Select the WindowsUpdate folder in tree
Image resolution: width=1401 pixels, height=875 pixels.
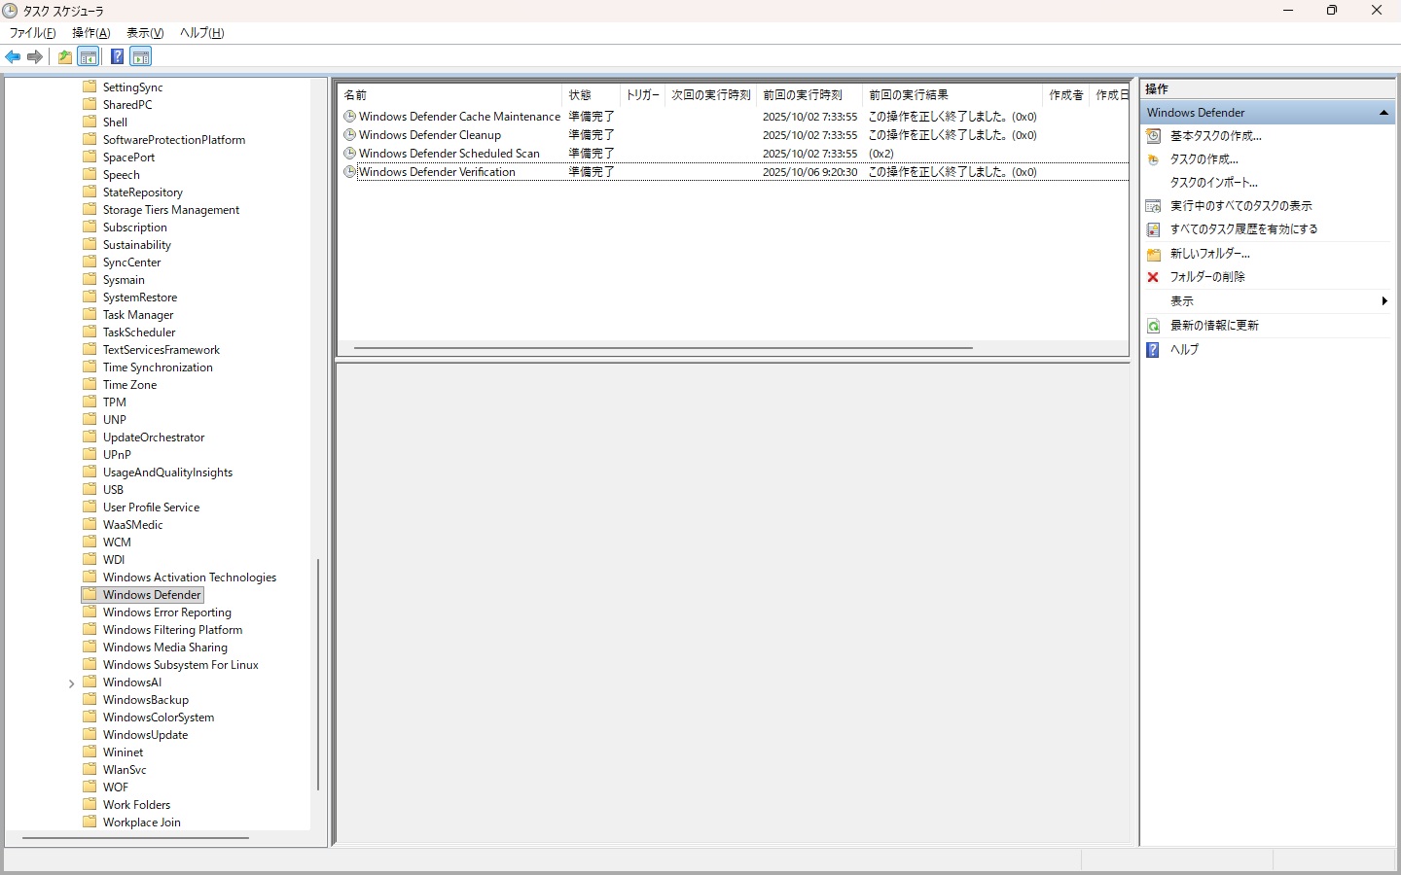pyautogui.click(x=145, y=735)
